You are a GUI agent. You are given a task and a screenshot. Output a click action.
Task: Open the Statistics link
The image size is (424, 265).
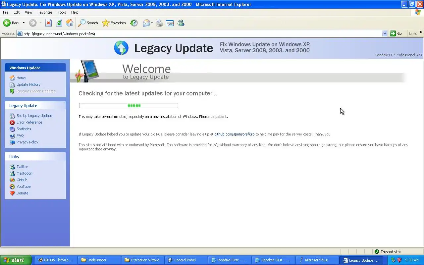(x=24, y=129)
